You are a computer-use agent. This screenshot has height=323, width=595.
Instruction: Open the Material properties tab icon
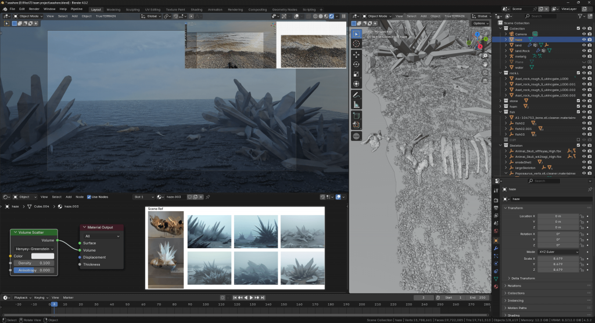tap(496, 286)
